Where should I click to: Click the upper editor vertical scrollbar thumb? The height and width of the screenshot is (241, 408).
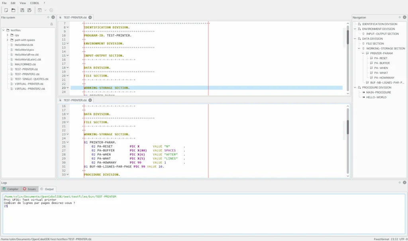(347, 37)
